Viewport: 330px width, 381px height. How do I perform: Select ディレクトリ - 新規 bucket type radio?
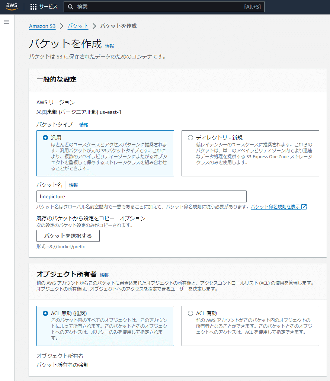(x=190, y=138)
